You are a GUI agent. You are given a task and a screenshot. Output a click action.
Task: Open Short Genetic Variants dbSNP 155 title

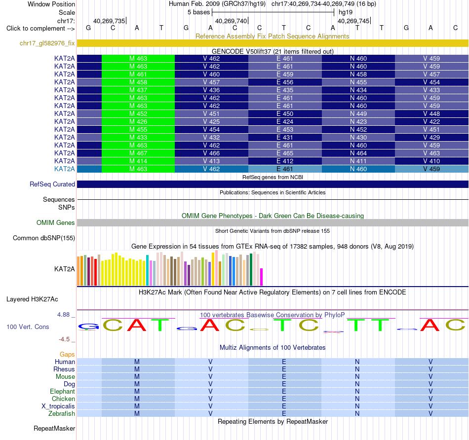(273, 231)
